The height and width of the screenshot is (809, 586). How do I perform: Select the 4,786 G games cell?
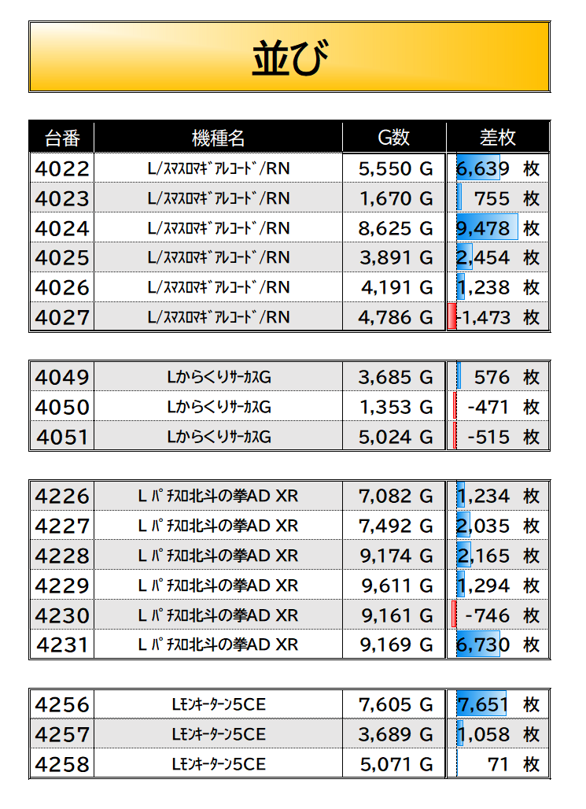pos(394,317)
